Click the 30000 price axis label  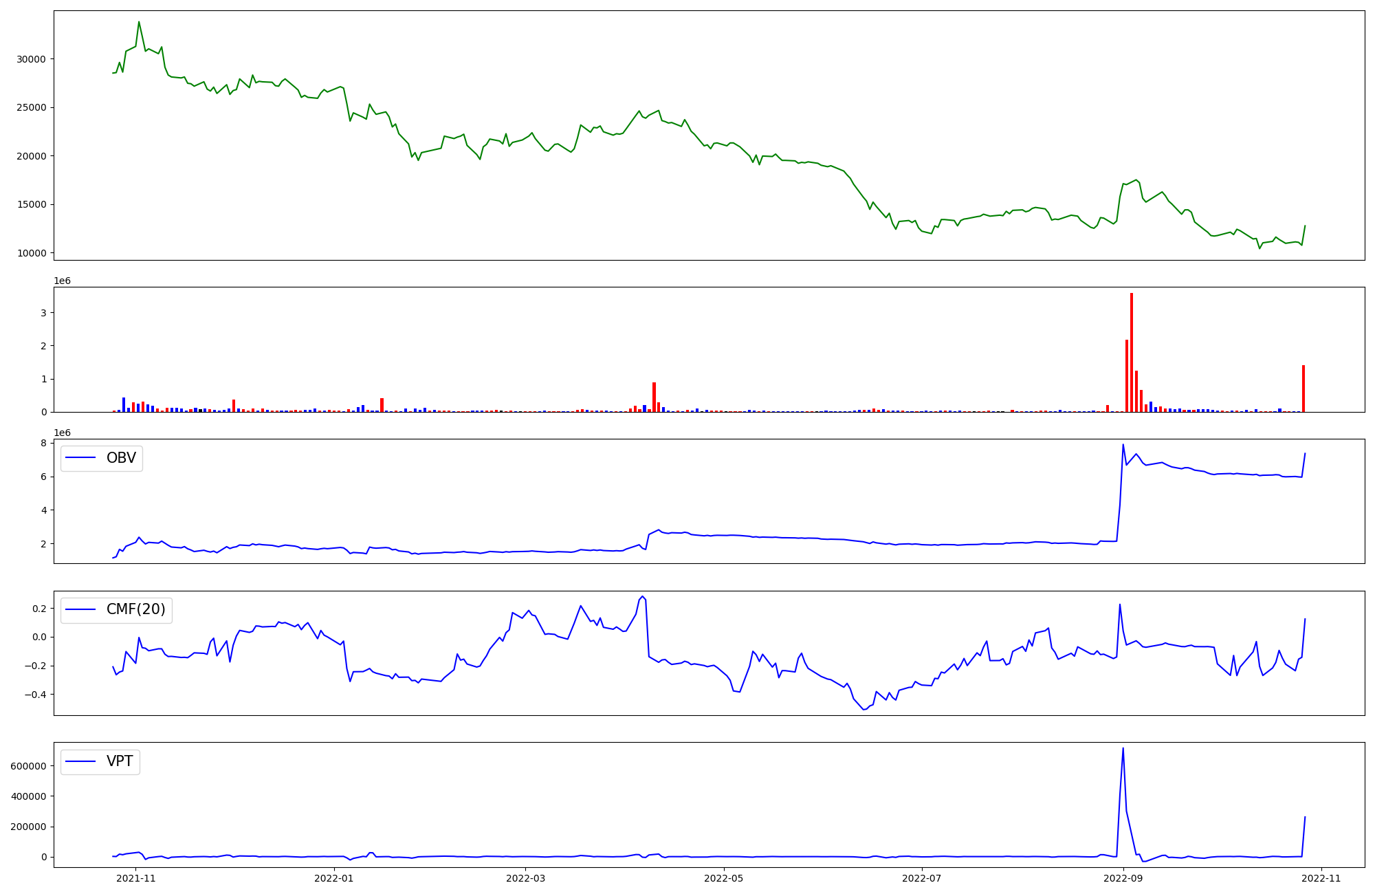[31, 59]
